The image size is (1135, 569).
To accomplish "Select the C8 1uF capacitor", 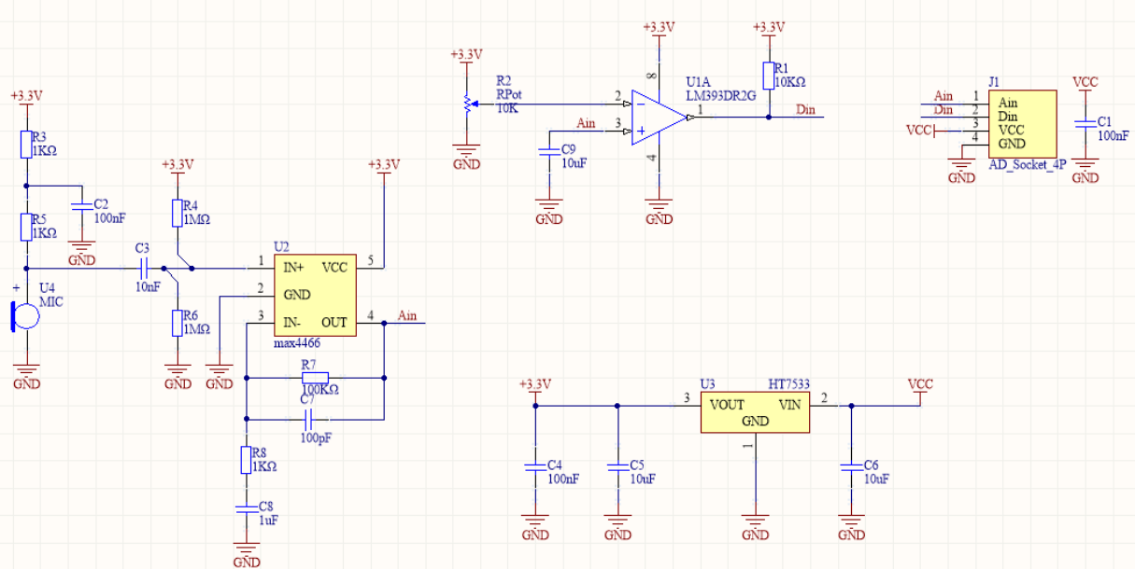I will click(x=246, y=508).
